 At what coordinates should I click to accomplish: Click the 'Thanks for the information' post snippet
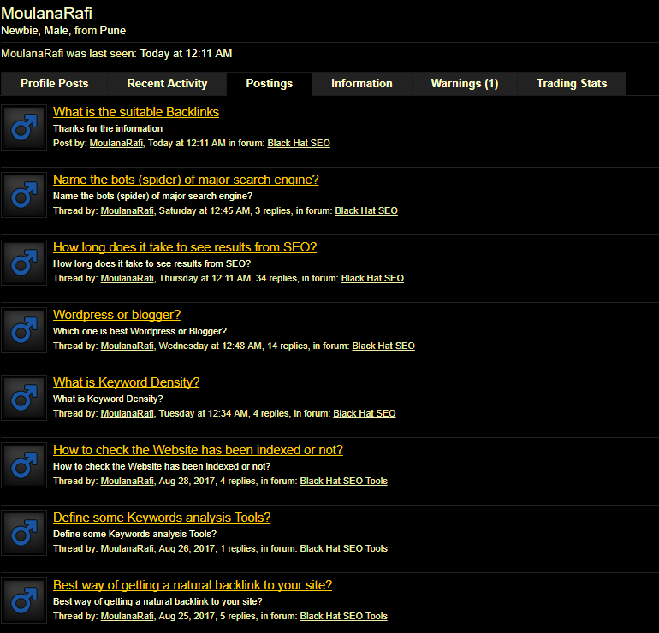click(x=108, y=128)
